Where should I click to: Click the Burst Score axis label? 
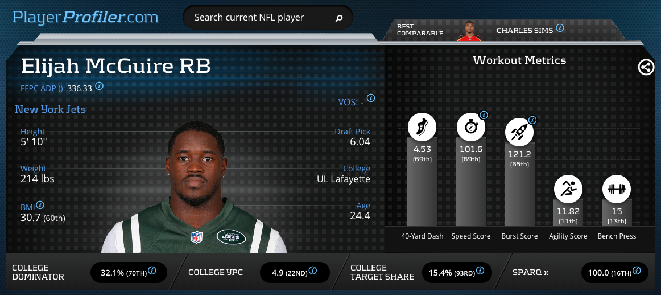pos(519,236)
